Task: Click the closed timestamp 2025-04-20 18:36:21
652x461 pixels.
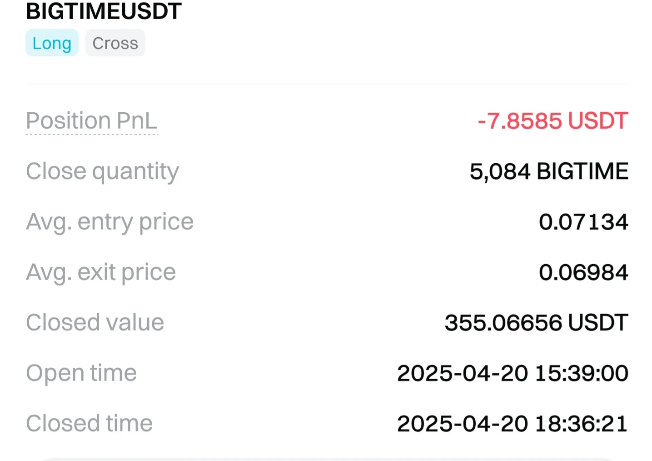Action: coord(513,424)
